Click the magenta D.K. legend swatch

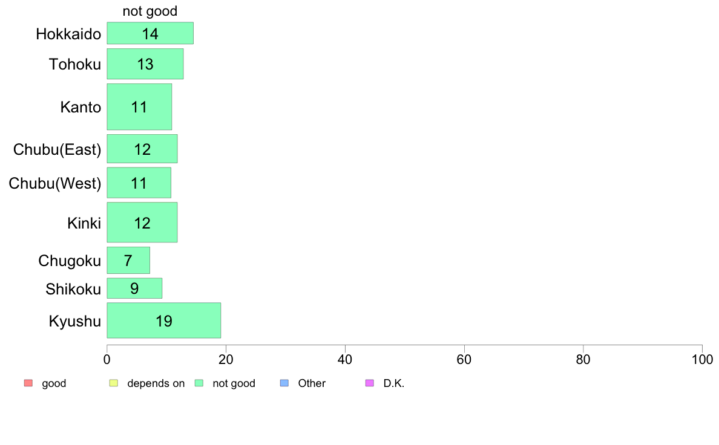pos(370,383)
